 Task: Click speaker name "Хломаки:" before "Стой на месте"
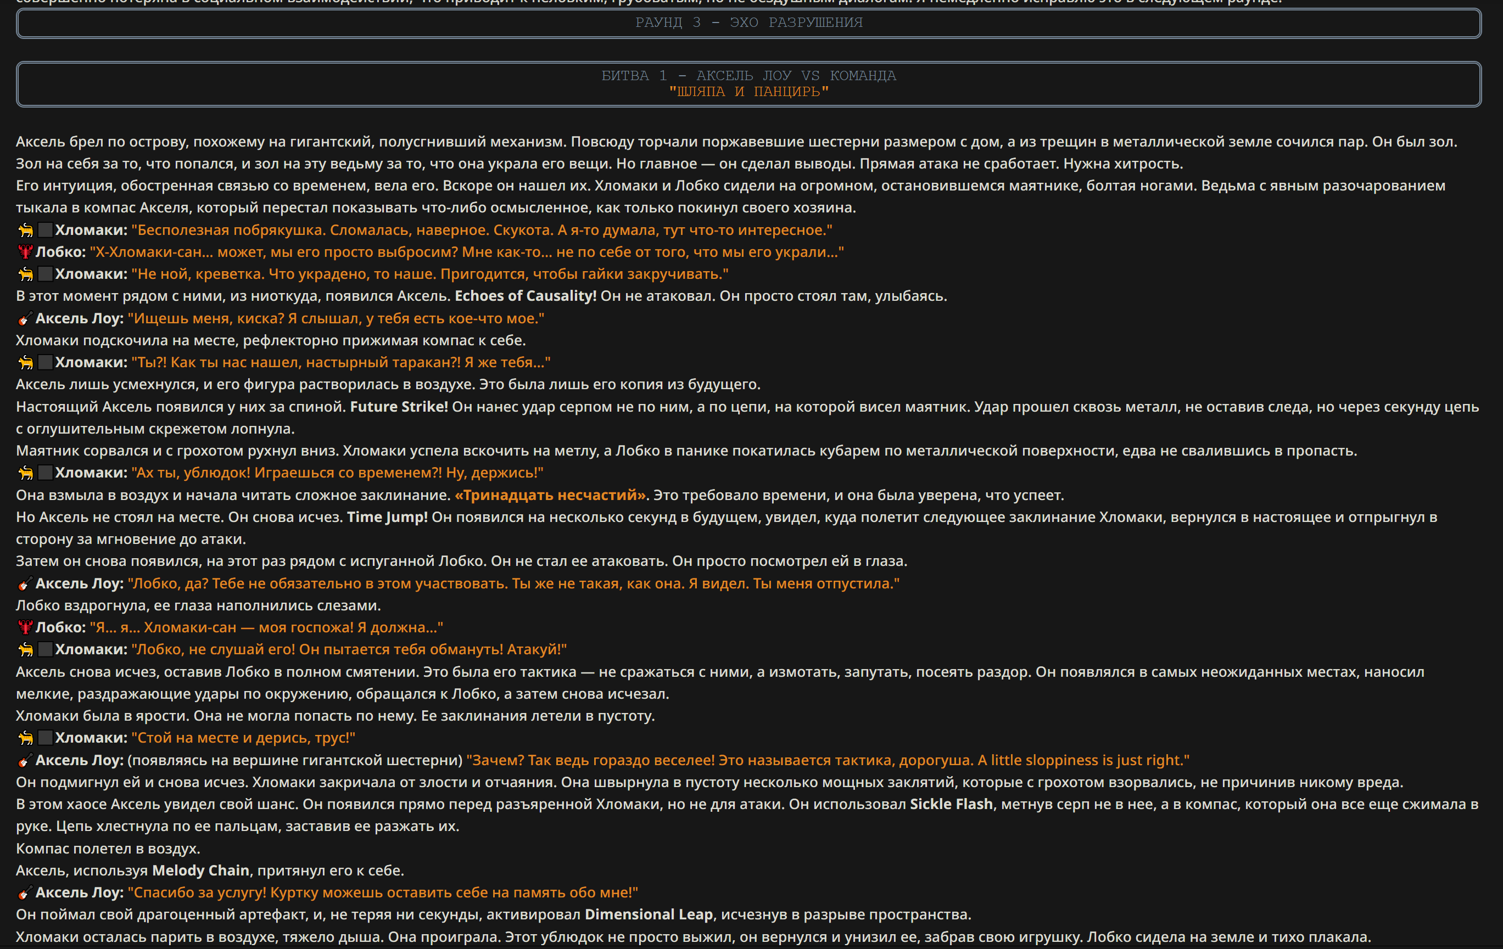[91, 738]
